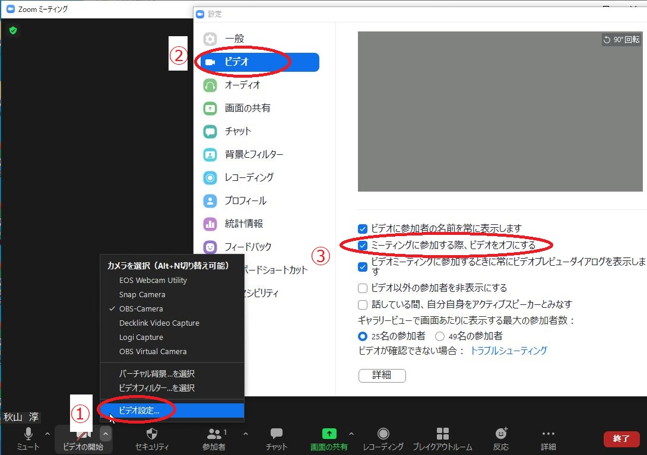Screen dimensions: 647x455
Task: Expand audio options arrow next to ミュート
Action: click(x=47, y=433)
